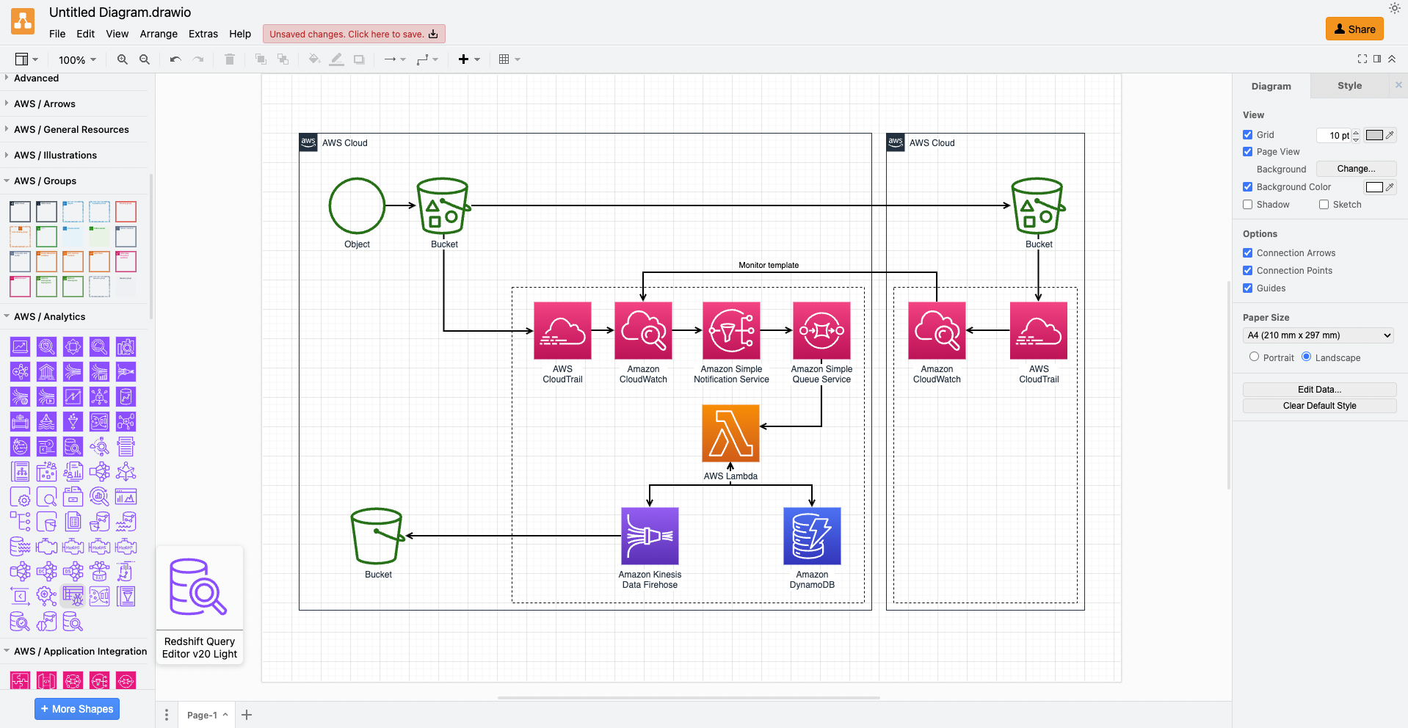Click the Untitled Diagram.drawio title

coord(120,12)
